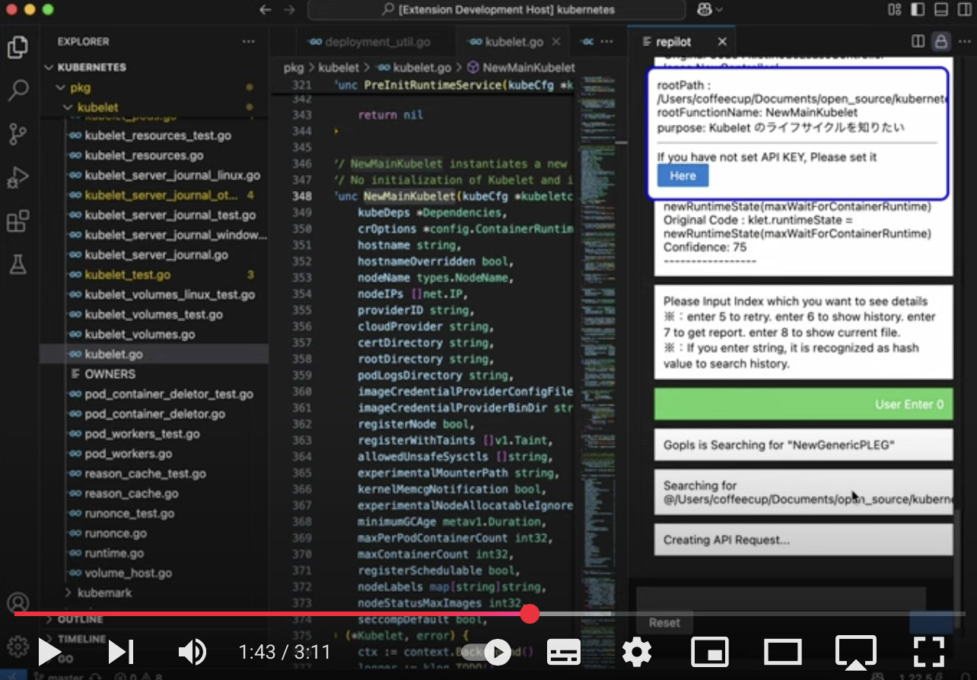Open kubelet_volumes.go file
This screenshot has width=977, height=680.
click(154, 334)
